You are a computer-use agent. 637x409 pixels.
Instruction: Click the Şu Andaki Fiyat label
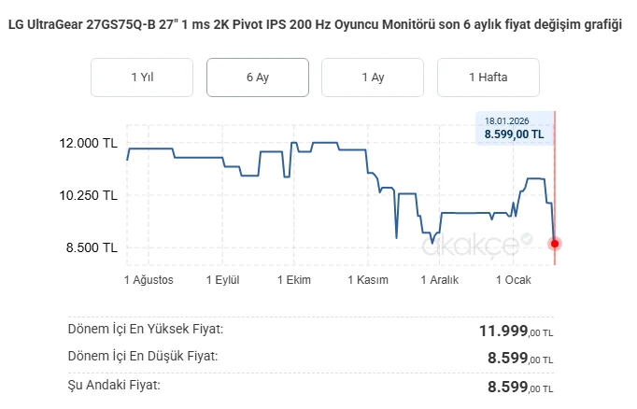point(114,384)
